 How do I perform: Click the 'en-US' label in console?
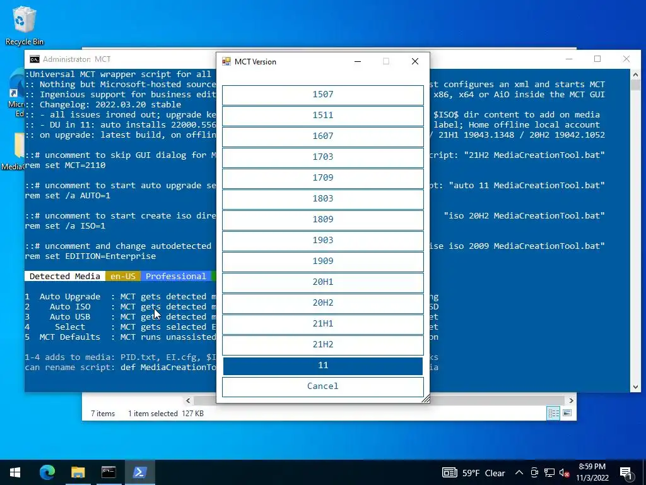coord(123,277)
